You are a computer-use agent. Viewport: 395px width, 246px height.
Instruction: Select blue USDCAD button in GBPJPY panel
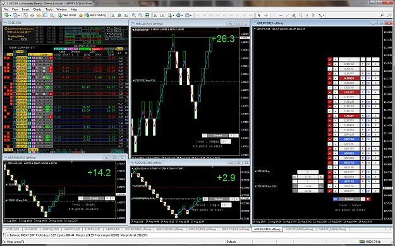349,182
